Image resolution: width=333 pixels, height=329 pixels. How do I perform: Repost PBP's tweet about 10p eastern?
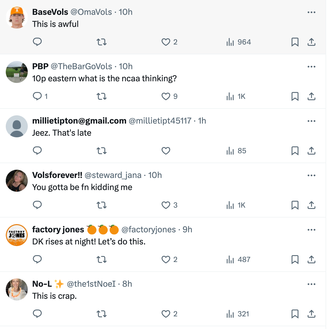click(102, 96)
